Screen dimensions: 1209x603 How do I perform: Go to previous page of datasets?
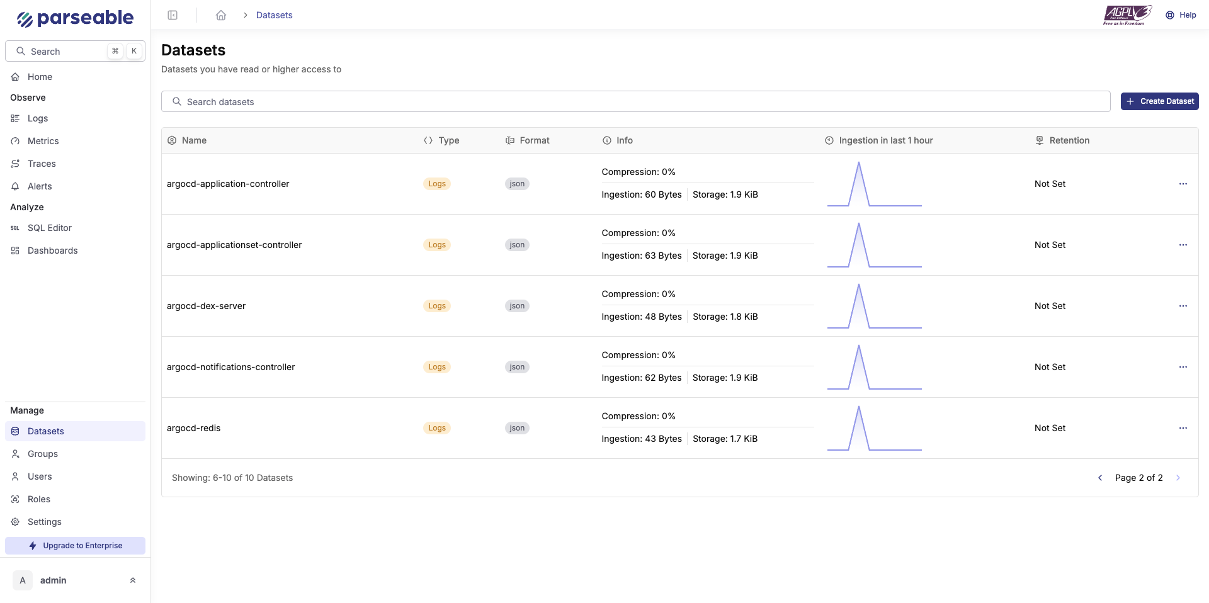pos(1100,478)
